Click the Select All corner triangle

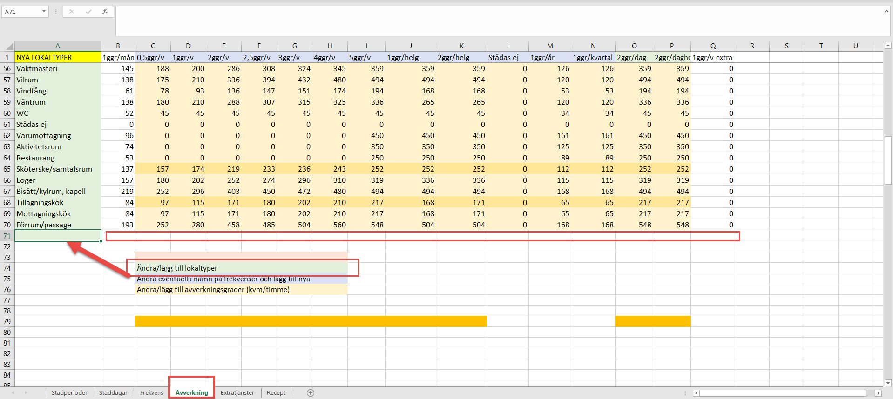[x=8, y=46]
